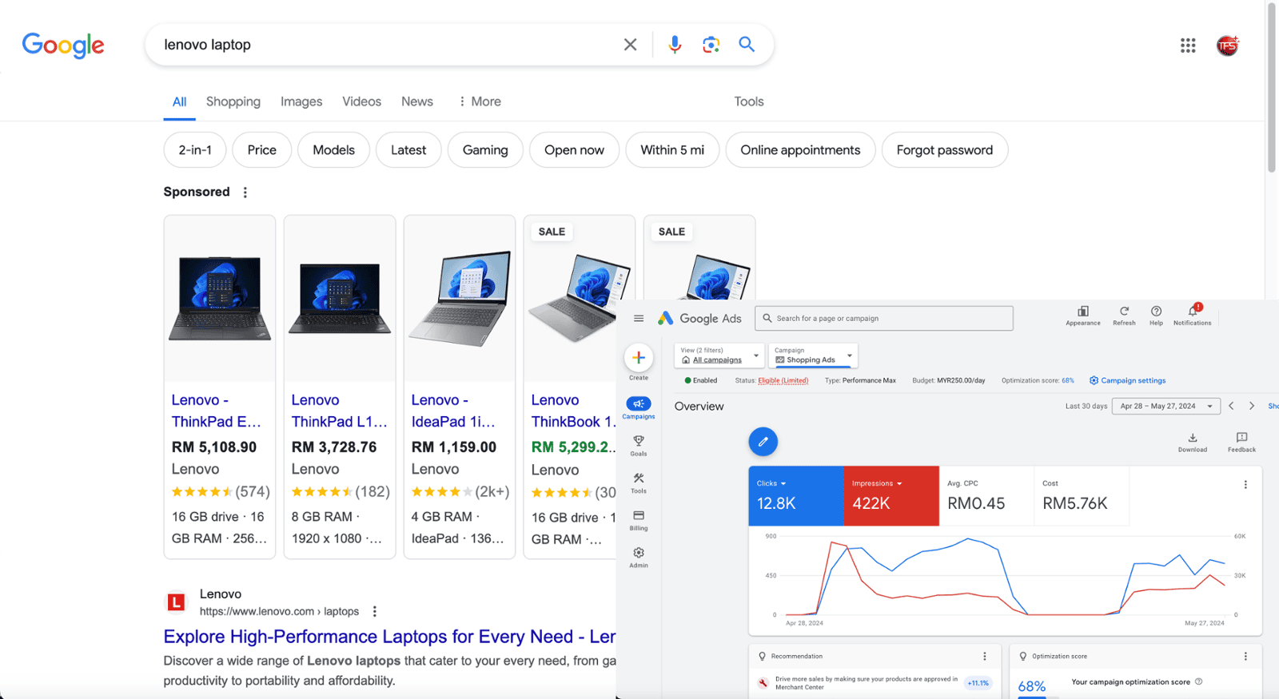Apply the Online appointments filter chip
The height and width of the screenshot is (699, 1279).
800,150
